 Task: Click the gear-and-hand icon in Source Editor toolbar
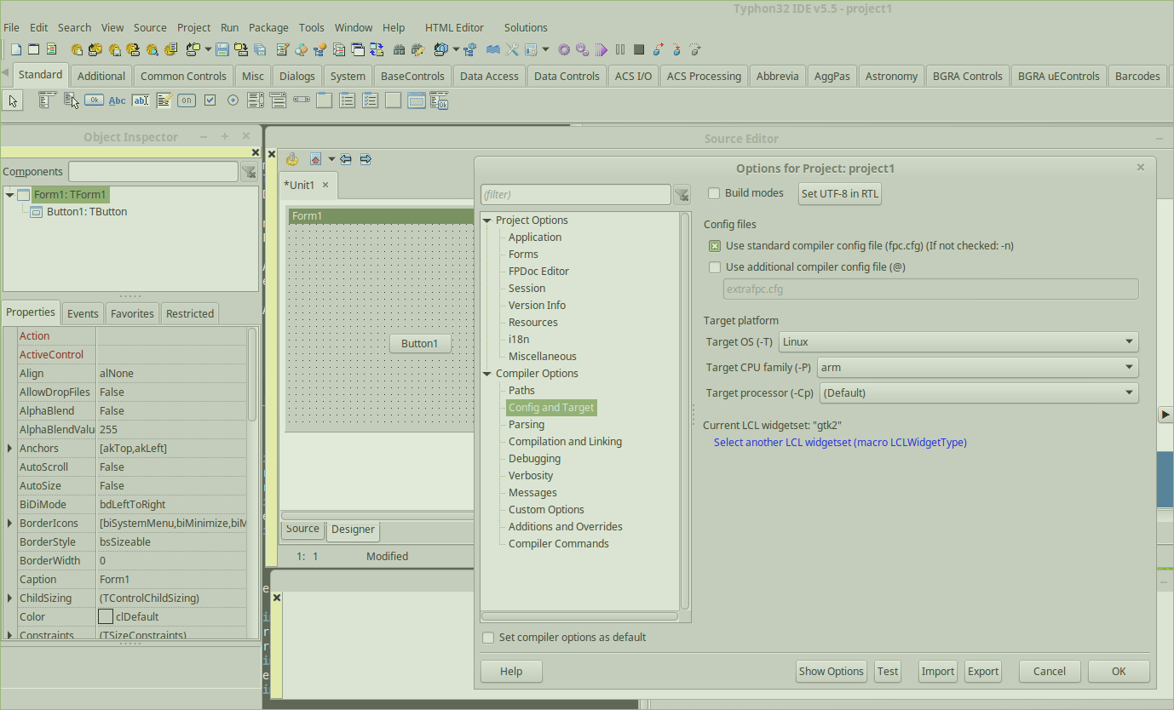(x=292, y=159)
